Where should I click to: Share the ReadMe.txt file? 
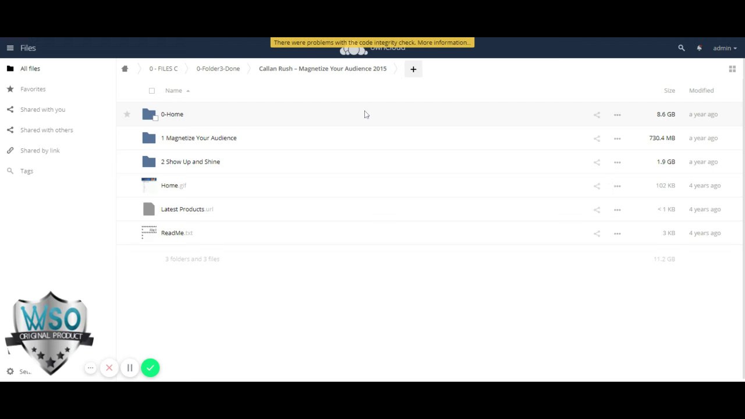click(597, 233)
